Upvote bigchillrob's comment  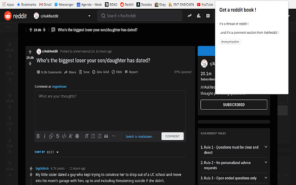coord(31,168)
